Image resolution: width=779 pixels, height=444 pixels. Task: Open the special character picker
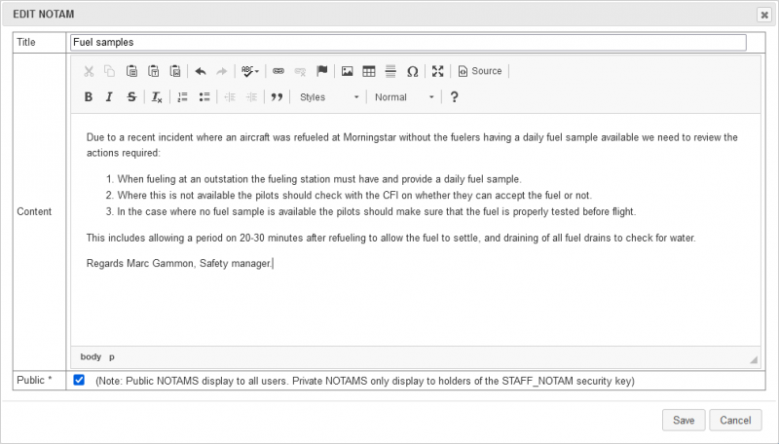click(x=413, y=71)
